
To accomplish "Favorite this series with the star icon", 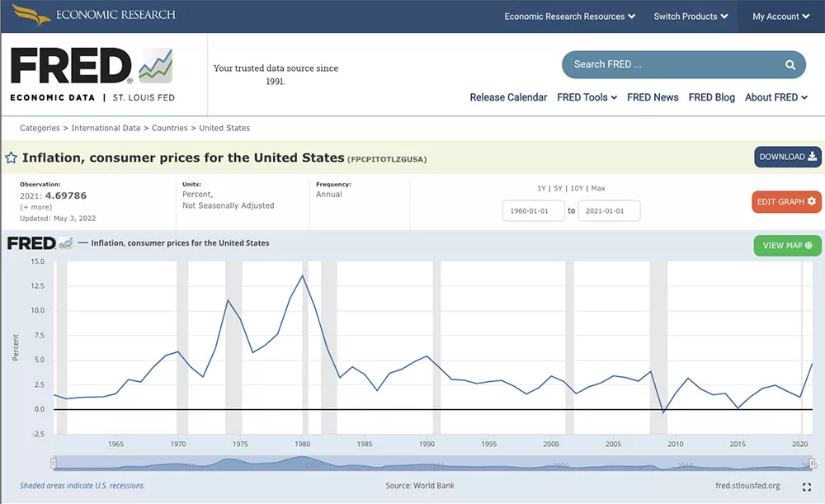I will 11,158.
